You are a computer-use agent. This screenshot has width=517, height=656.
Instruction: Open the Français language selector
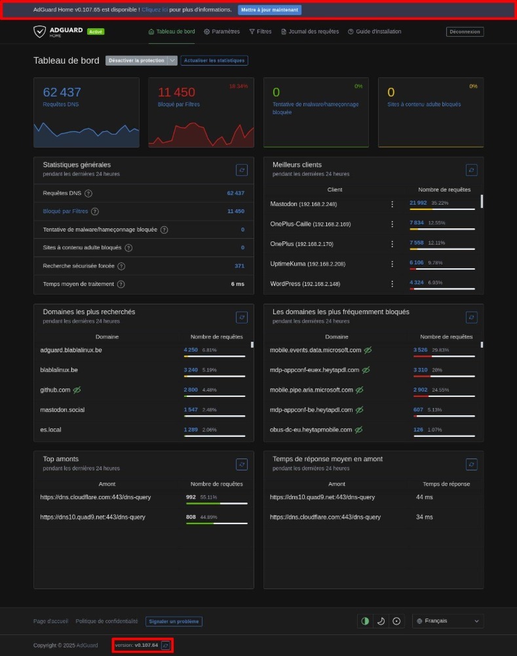tap(448, 621)
